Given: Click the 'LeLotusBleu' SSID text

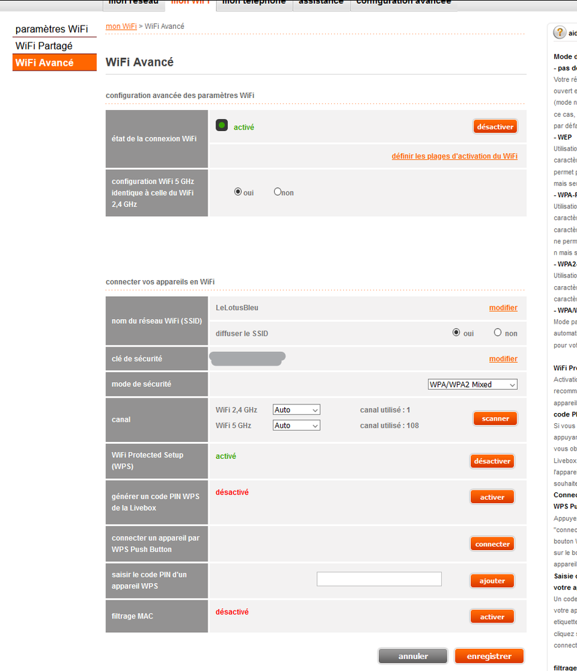Looking at the screenshot, I should click(x=236, y=308).
